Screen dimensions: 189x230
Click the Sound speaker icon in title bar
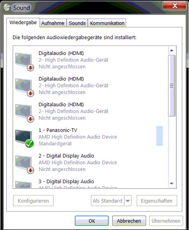pyautogui.click(x=7, y=7)
